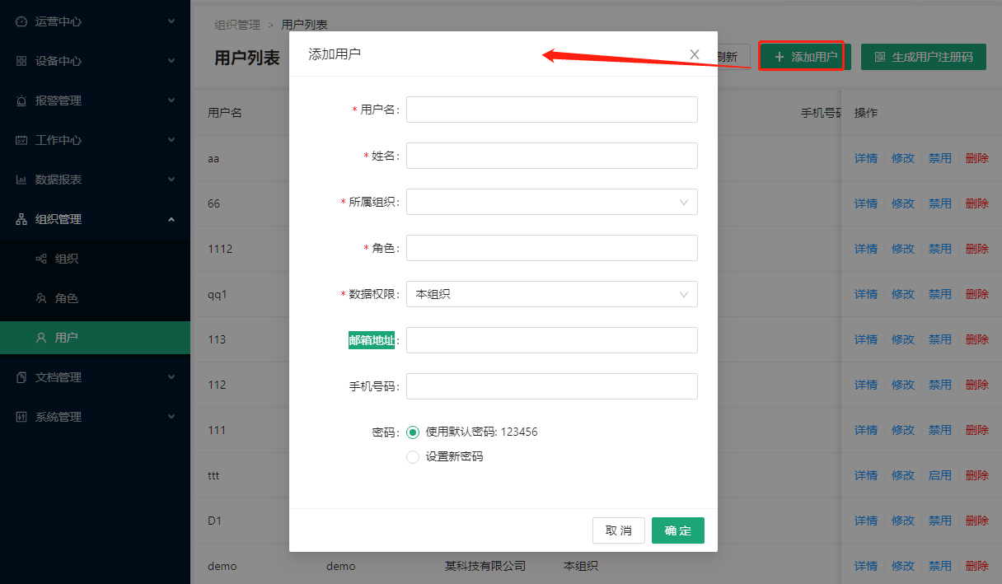Viewport: 1002px width, 584px height.
Task: Click the 文档管理 document icon
Action: click(21, 377)
